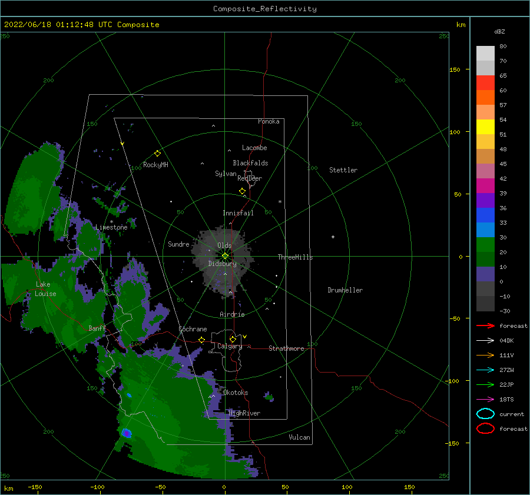This screenshot has width=530, height=495.
Task: Click the Didsbury label
Action: 223,264
